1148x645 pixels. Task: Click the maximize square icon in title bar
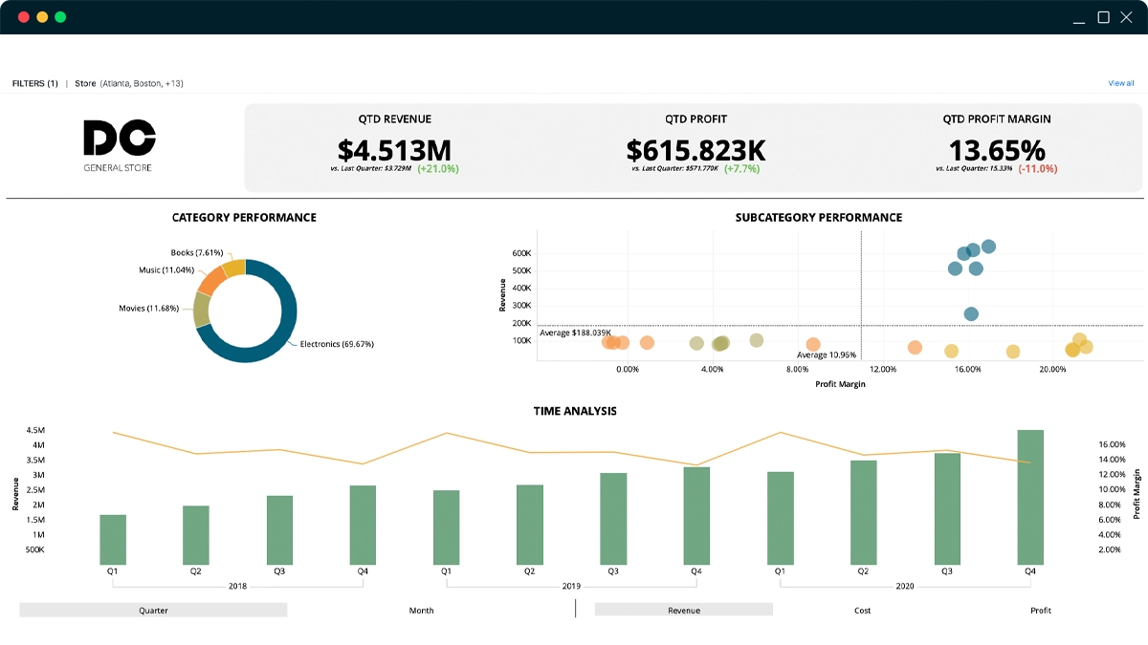pos(1103,17)
